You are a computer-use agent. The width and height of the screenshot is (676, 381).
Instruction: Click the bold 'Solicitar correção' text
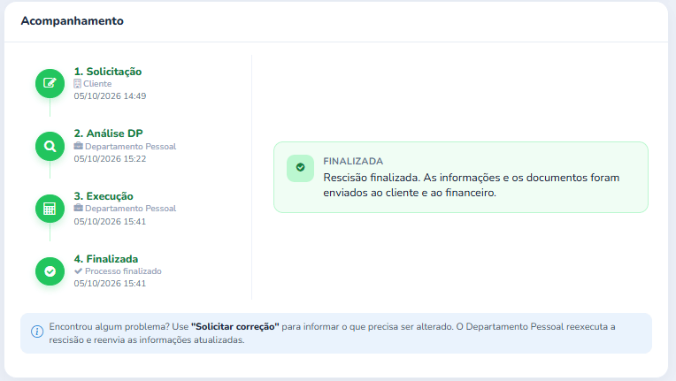(235, 327)
